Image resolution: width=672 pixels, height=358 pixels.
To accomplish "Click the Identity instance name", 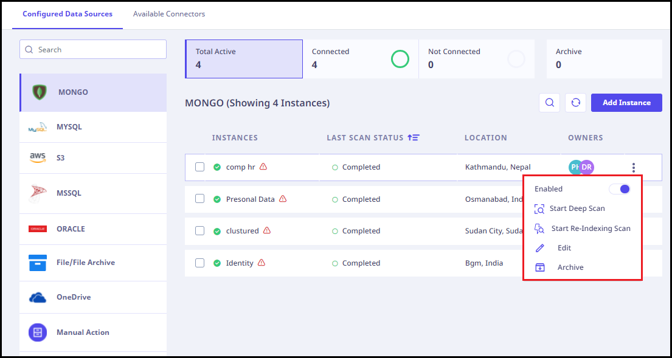I will (240, 263).
